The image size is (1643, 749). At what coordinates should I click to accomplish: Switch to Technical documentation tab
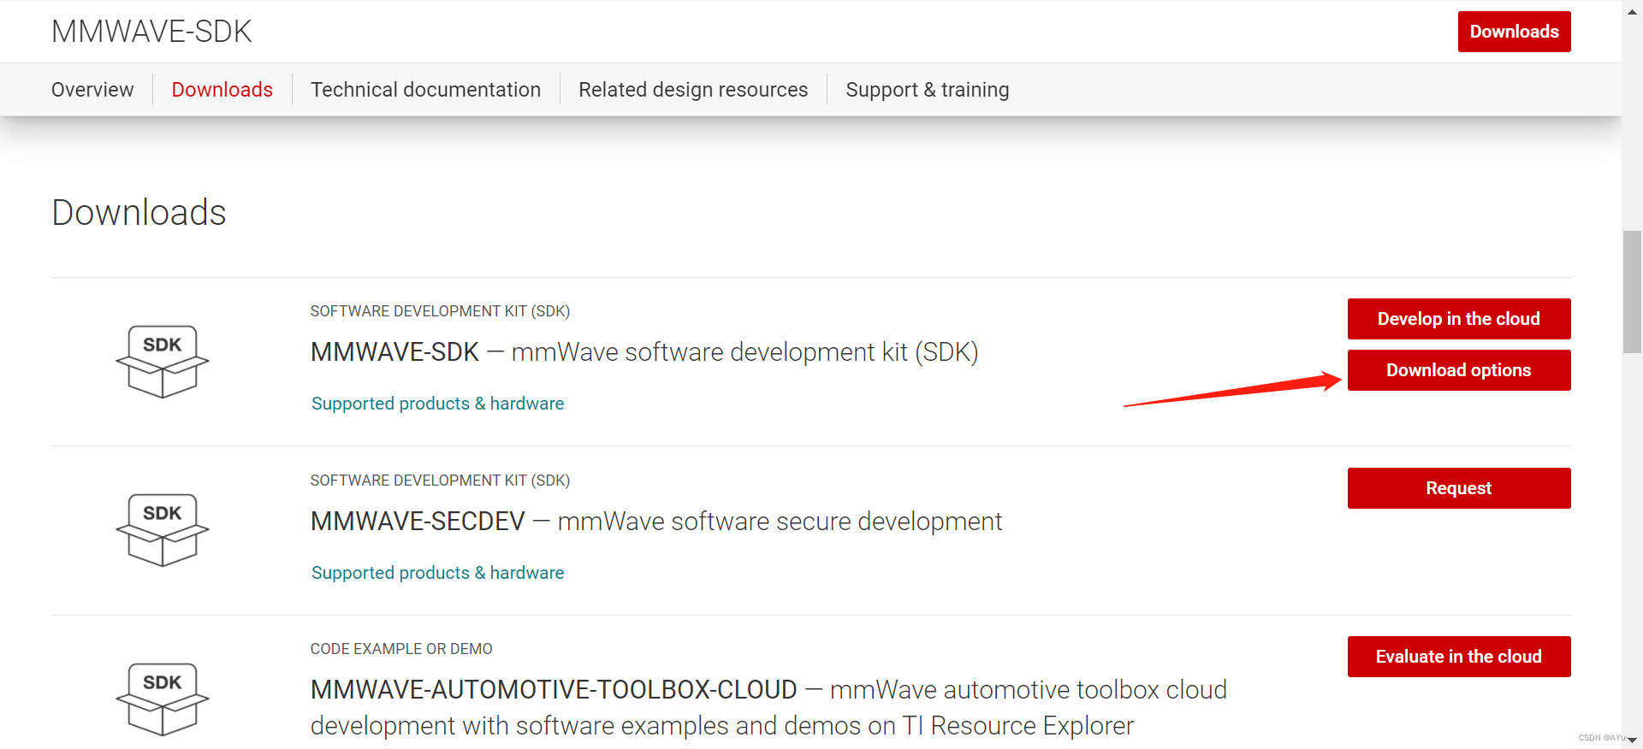click(426, 90)
